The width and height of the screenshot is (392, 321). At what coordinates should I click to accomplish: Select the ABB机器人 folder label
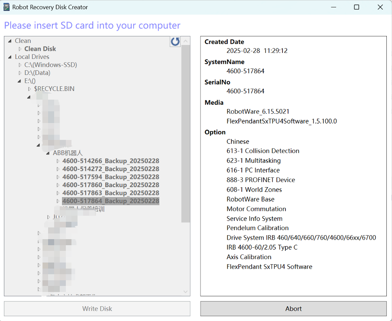tap(68, 153)
